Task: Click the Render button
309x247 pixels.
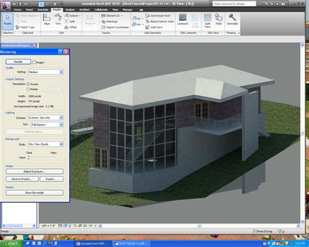Action: 18,62
